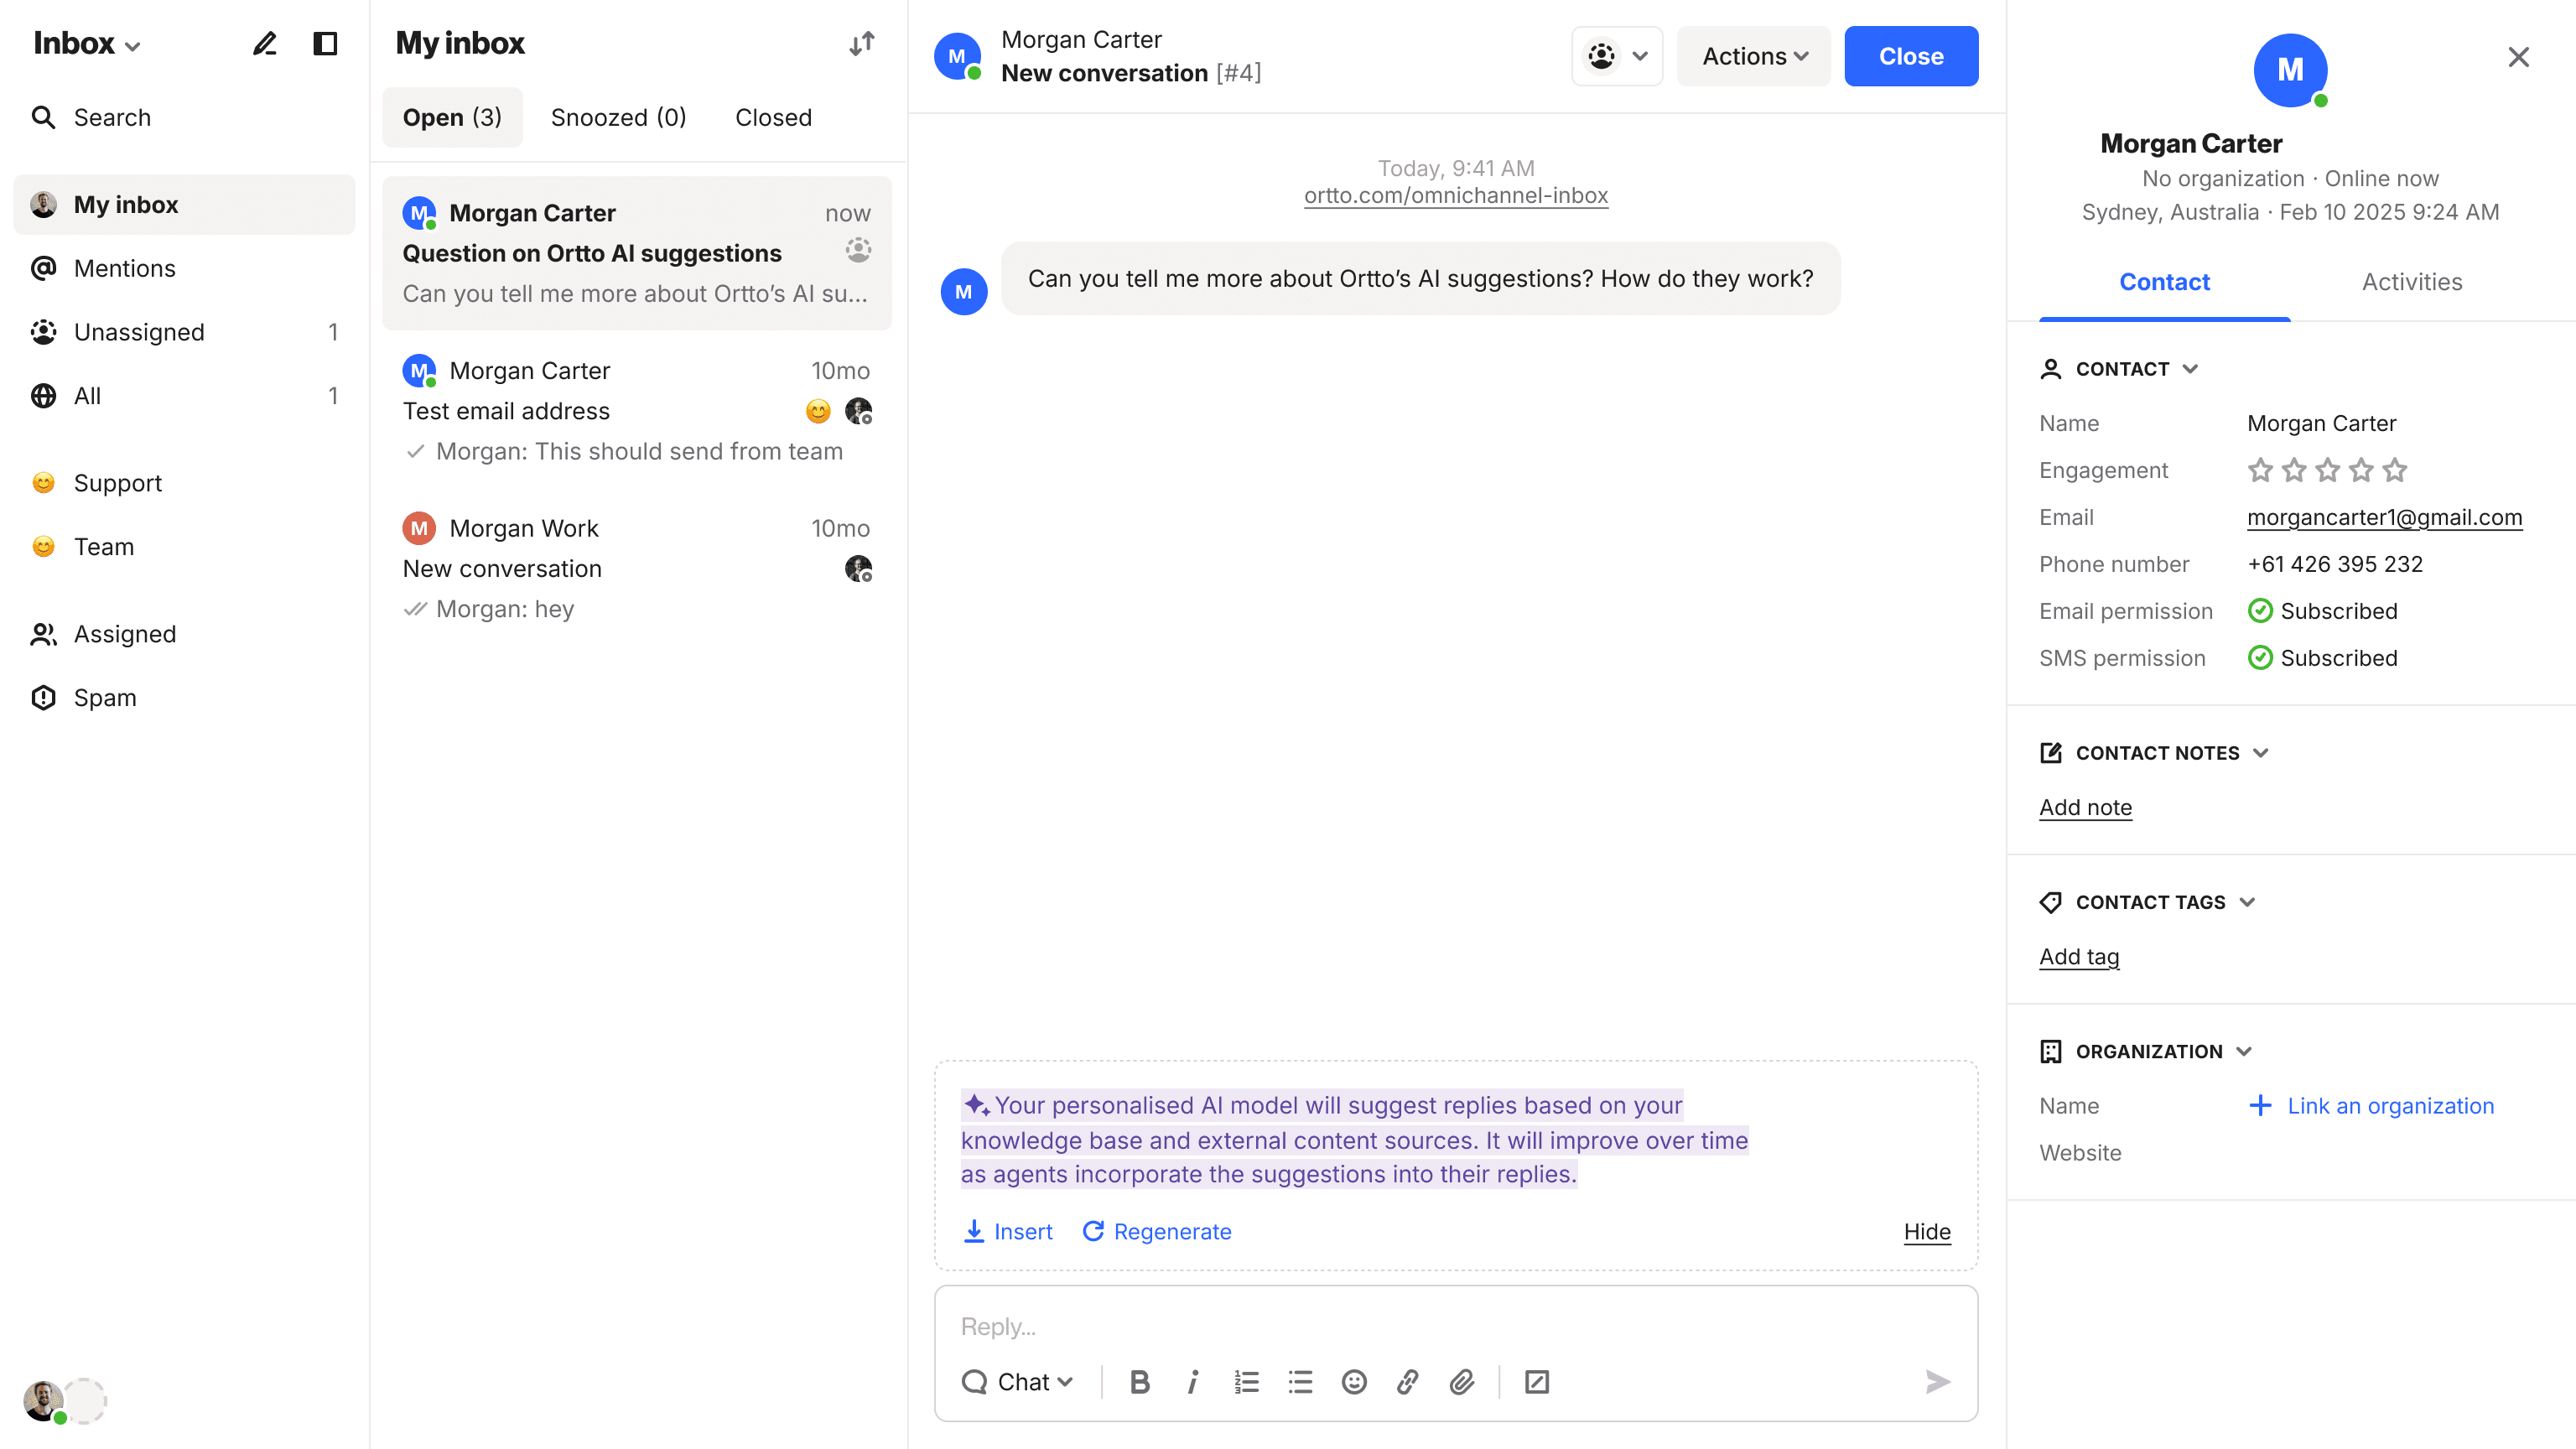This screenshot has height=1449, width=2576.
Task: Click the insert link icon
Action: [1407, 1381]
